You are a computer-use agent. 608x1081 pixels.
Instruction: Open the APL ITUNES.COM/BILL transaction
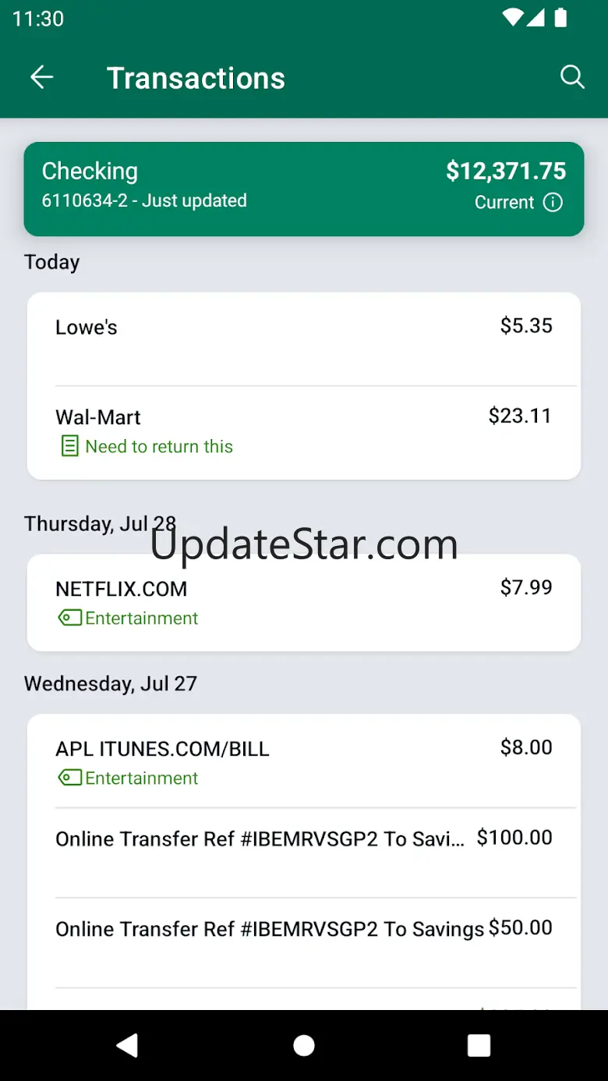304,761
